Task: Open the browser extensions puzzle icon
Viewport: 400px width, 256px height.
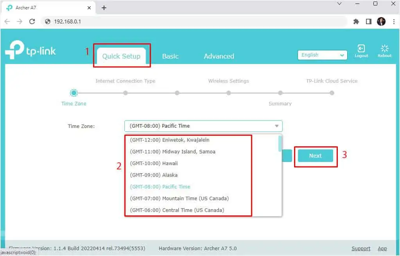Action: [x=356, y=21]
